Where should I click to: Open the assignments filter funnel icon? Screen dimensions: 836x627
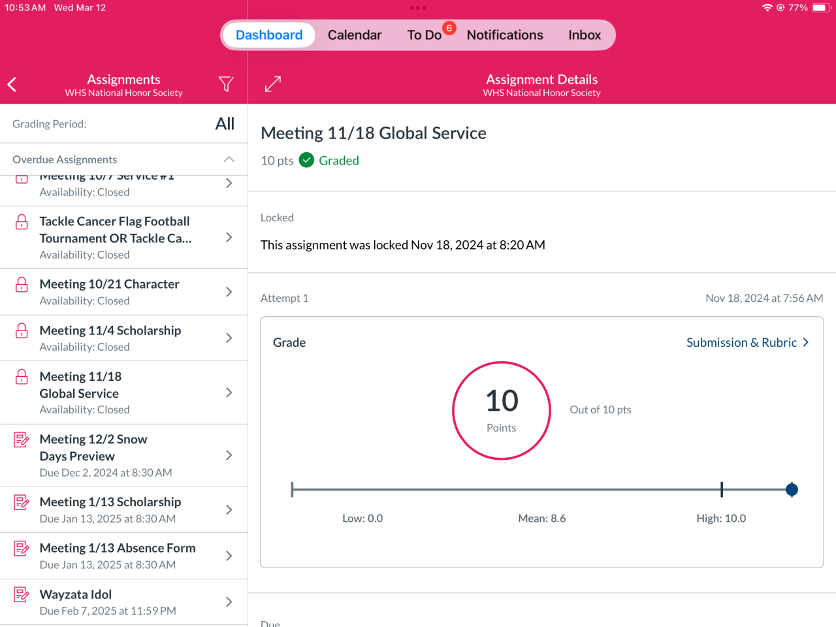click(x=226, y=84)
